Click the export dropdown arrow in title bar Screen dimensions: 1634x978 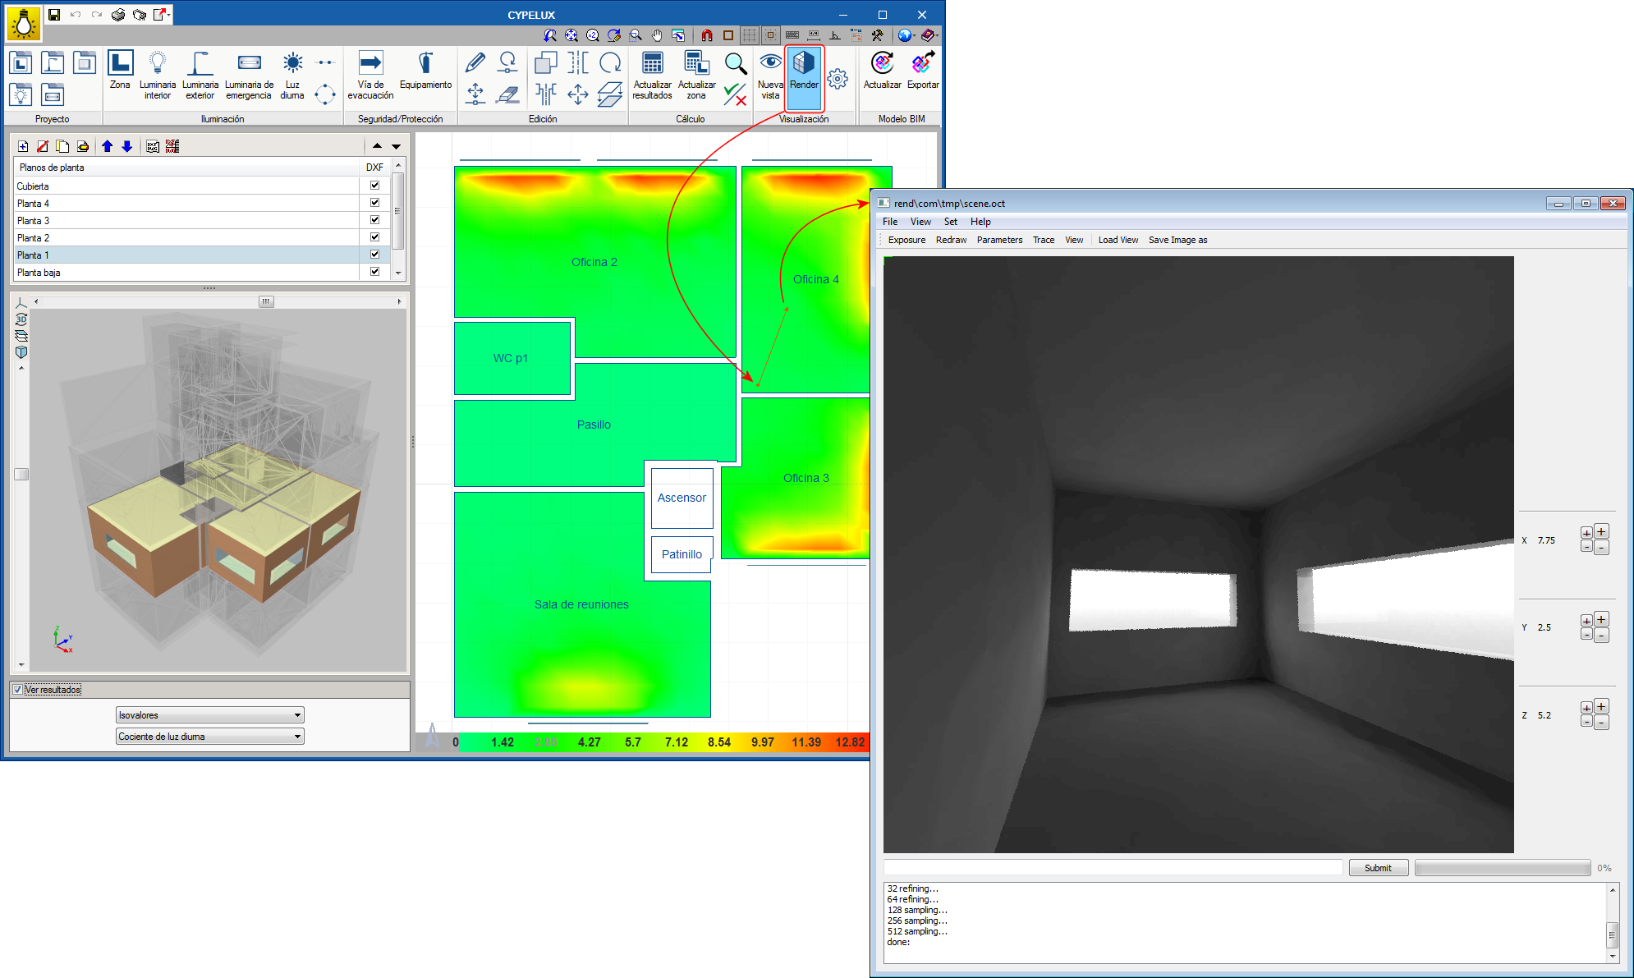pos(169,15)
